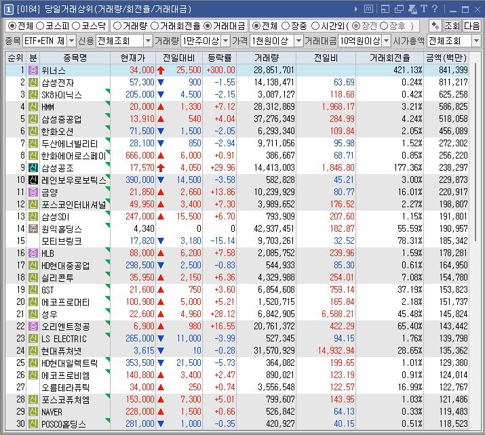The image size is (485, 435).
Task: Click the auto-refresh arrows icon beside 조회
Action: point(435,26)
